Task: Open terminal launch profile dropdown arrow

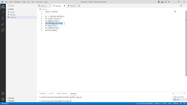Action: click(175, 94)
